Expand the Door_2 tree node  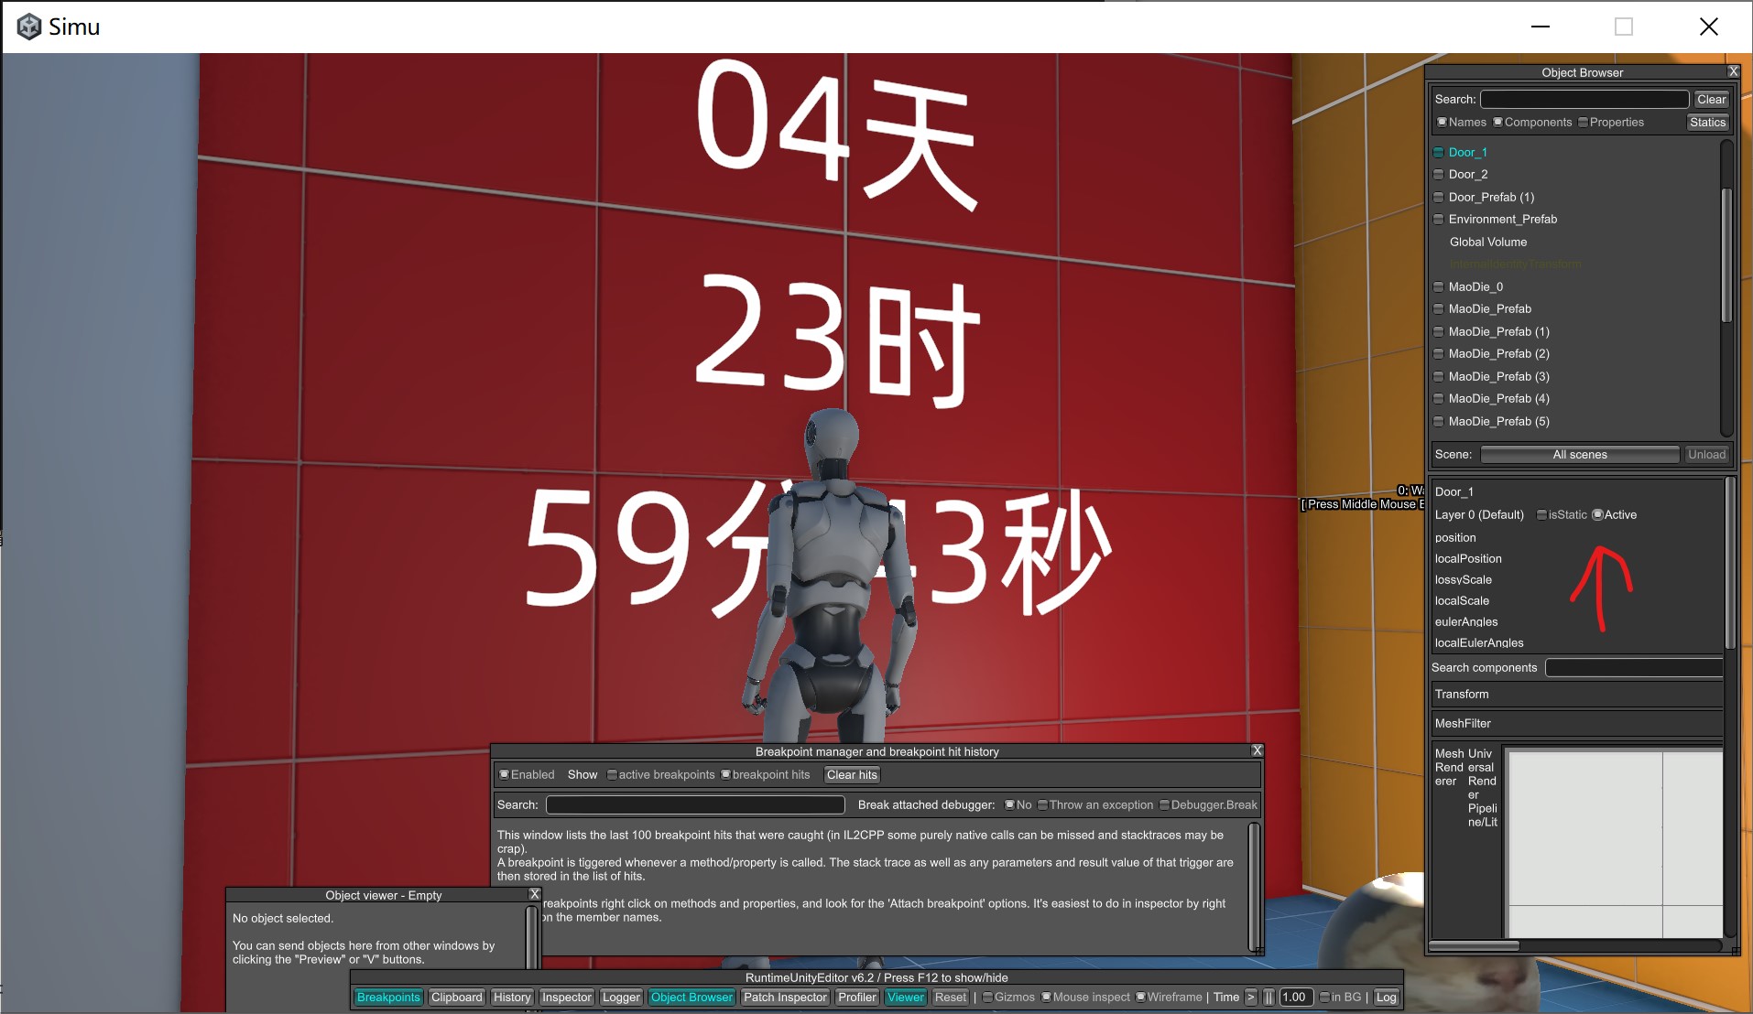pyautogui.click(x=1438, y=174)
